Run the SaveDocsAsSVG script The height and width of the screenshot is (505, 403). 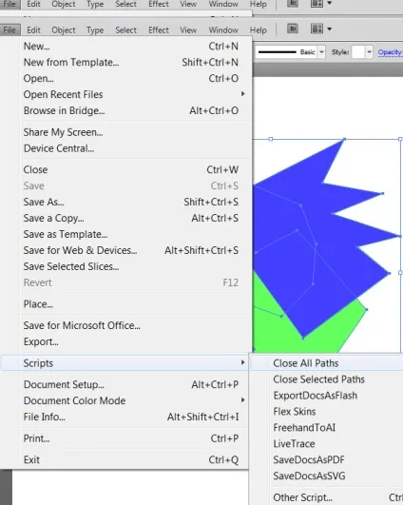[327, 476]
